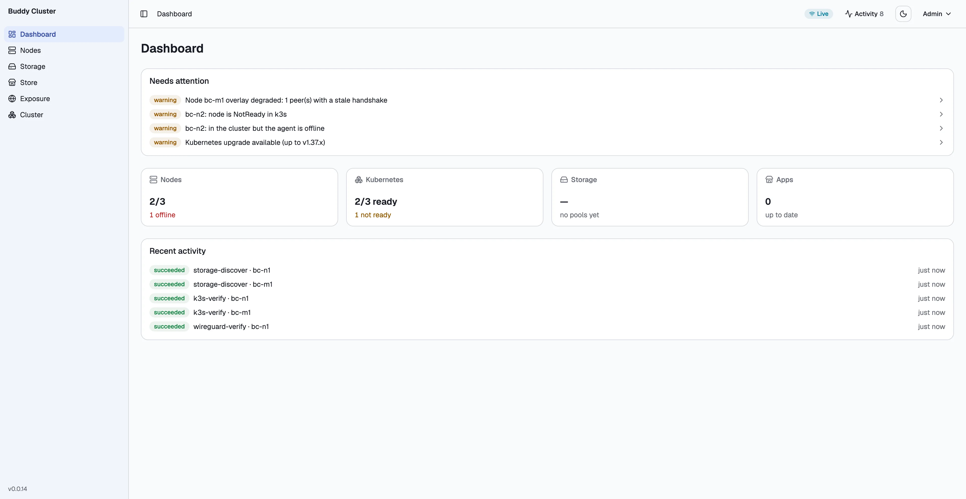Open the Kubernetes upgrade available warning
The height and width of the screenshot is (499, 966).
[547, 142]
